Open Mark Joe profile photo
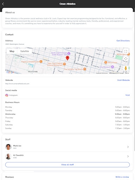Screen dimensions: 135x180 tap(8, 147)
